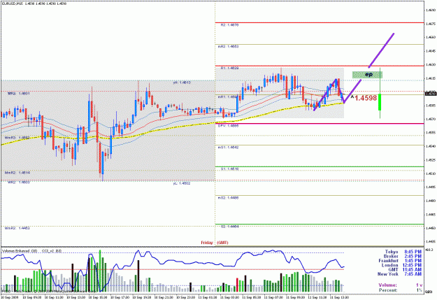Click the Broker 2:45 PM clock row
The width and height of the screenshot is (437, 300).
tap(403, 256)
